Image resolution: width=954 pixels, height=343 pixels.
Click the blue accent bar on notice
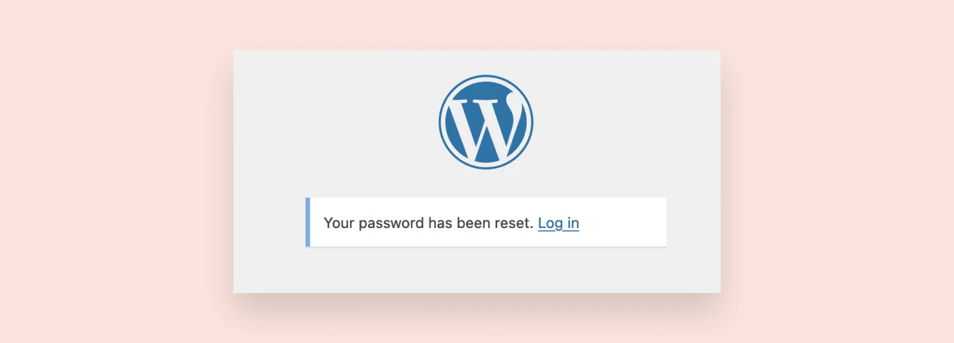308,222
